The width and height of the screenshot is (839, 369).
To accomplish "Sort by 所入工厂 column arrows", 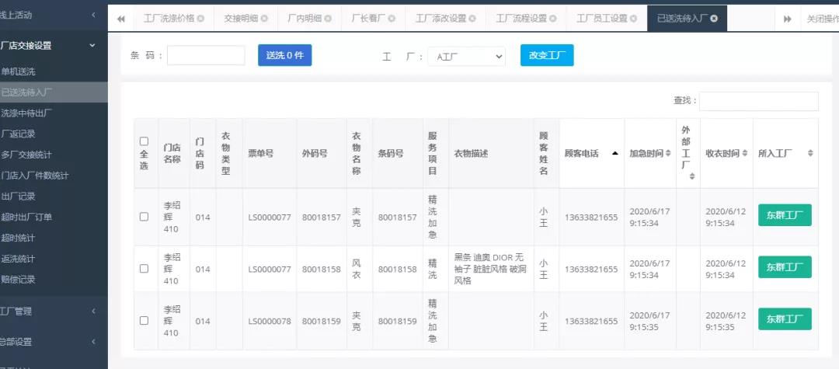I will [x=810, y=154].
